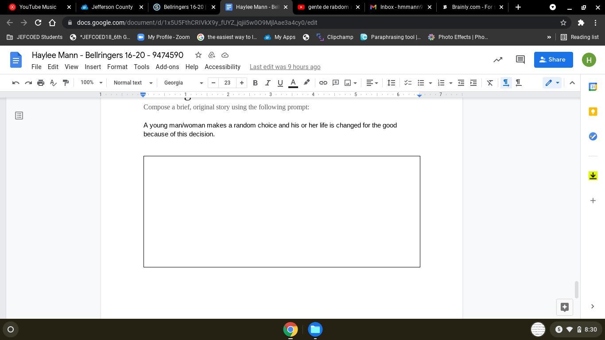Set left-to-right paragraph direction
605x340 pixels.
pos(506,83)
